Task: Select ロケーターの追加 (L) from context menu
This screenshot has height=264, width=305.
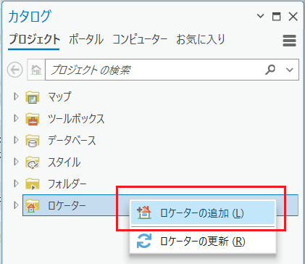Action: tap(203, 213)
